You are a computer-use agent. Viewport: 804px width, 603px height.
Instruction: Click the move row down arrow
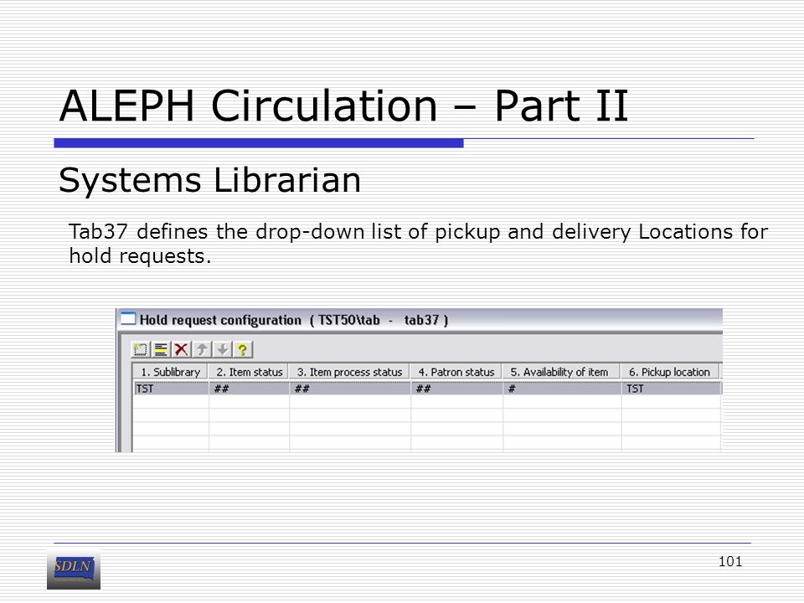coord(223,350)
